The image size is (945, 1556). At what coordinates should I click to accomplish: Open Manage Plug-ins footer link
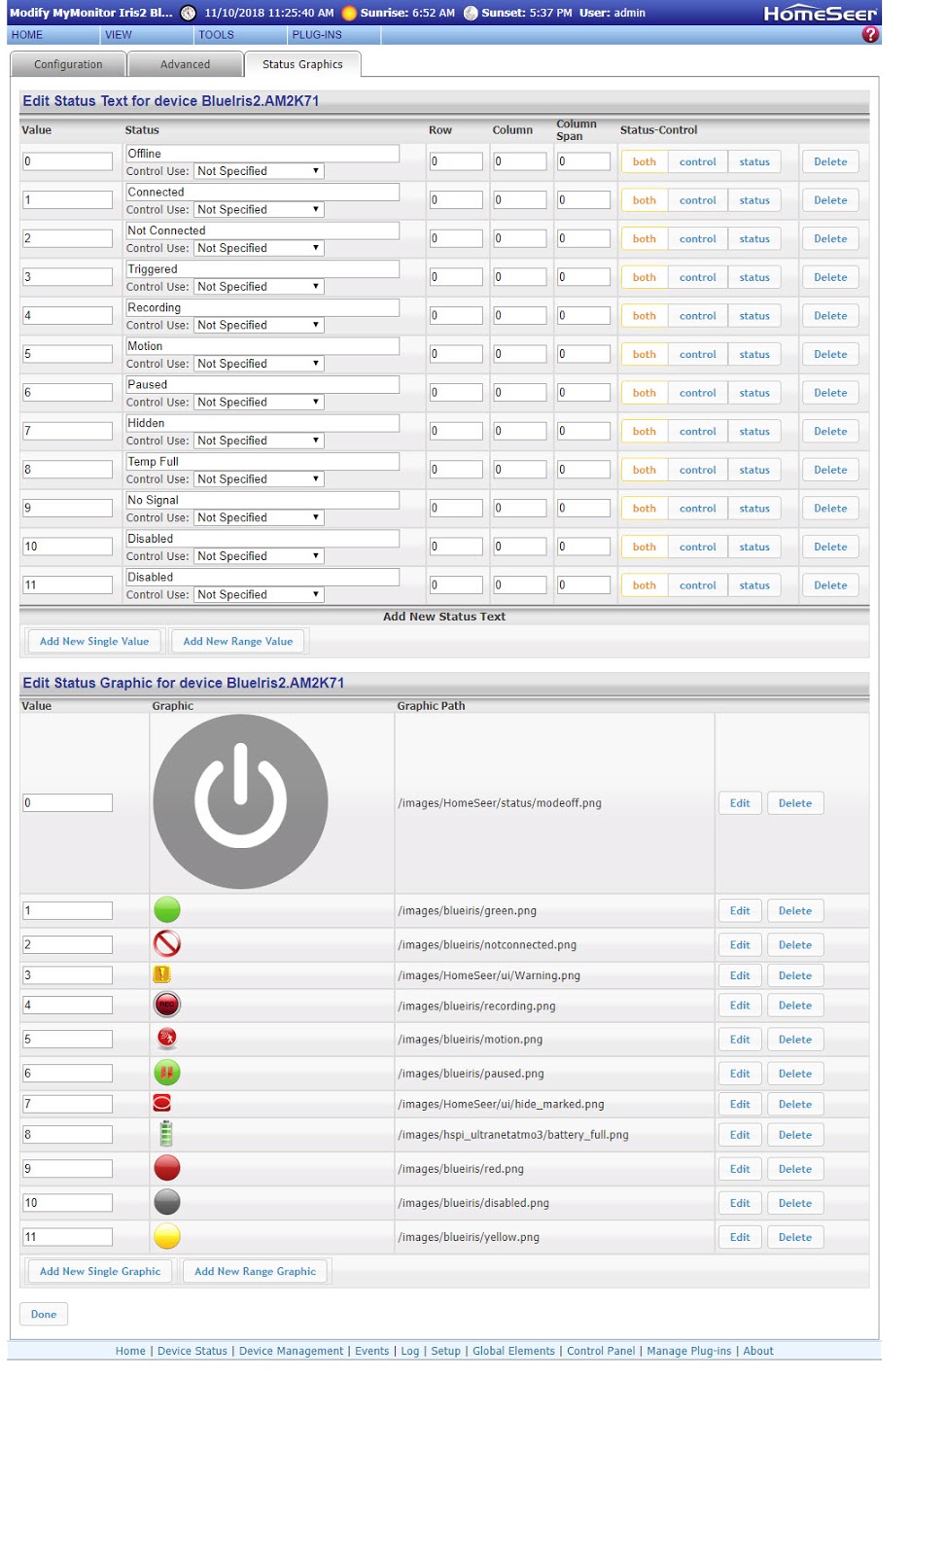[x=688, y=1351]
